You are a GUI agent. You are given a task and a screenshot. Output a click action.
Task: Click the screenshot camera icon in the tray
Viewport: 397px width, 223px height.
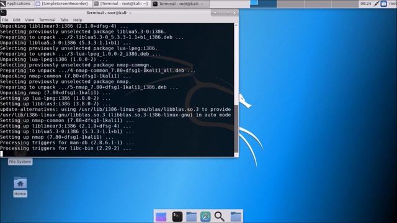tap(383, 4)
